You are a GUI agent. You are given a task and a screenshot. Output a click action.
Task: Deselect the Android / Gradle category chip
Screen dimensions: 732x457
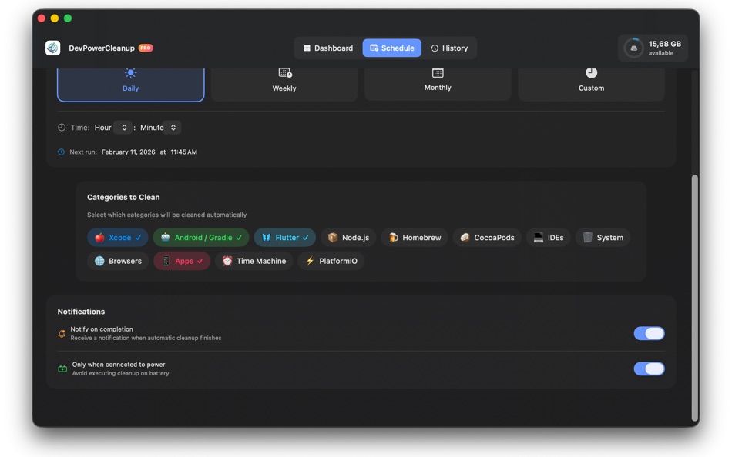point(201,238)
